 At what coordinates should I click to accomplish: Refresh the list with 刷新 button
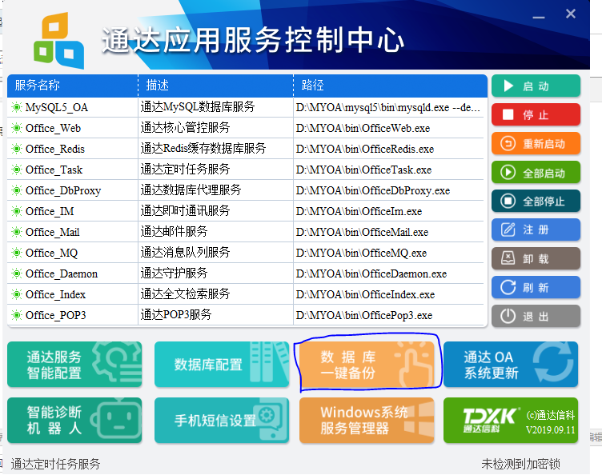tap(536, 287)
